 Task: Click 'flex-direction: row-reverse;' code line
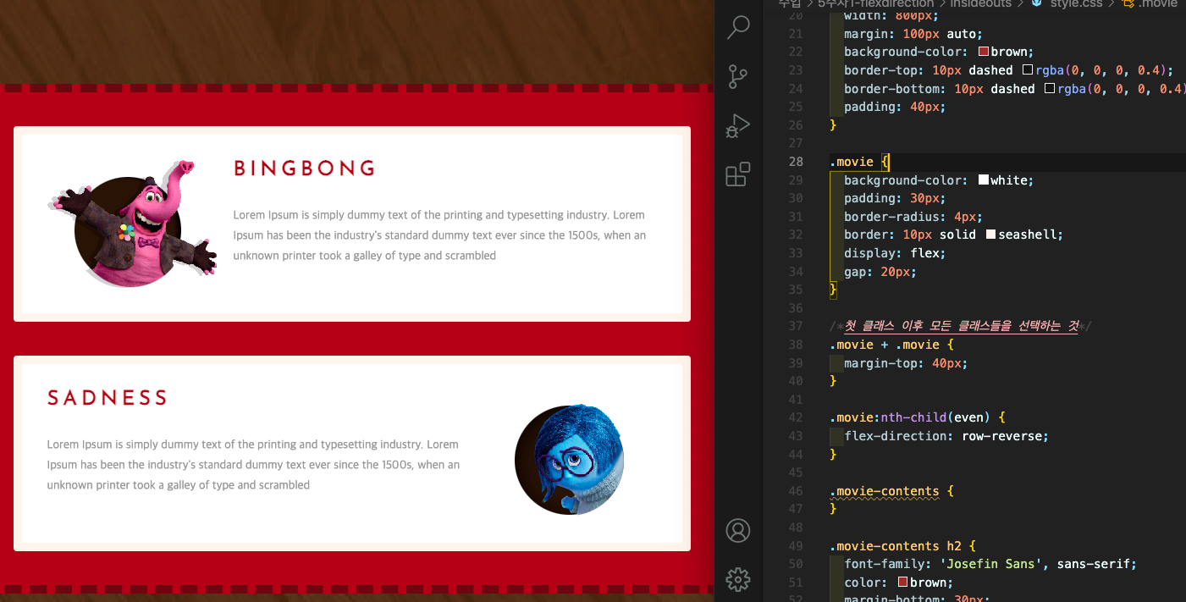click(946, 436)
